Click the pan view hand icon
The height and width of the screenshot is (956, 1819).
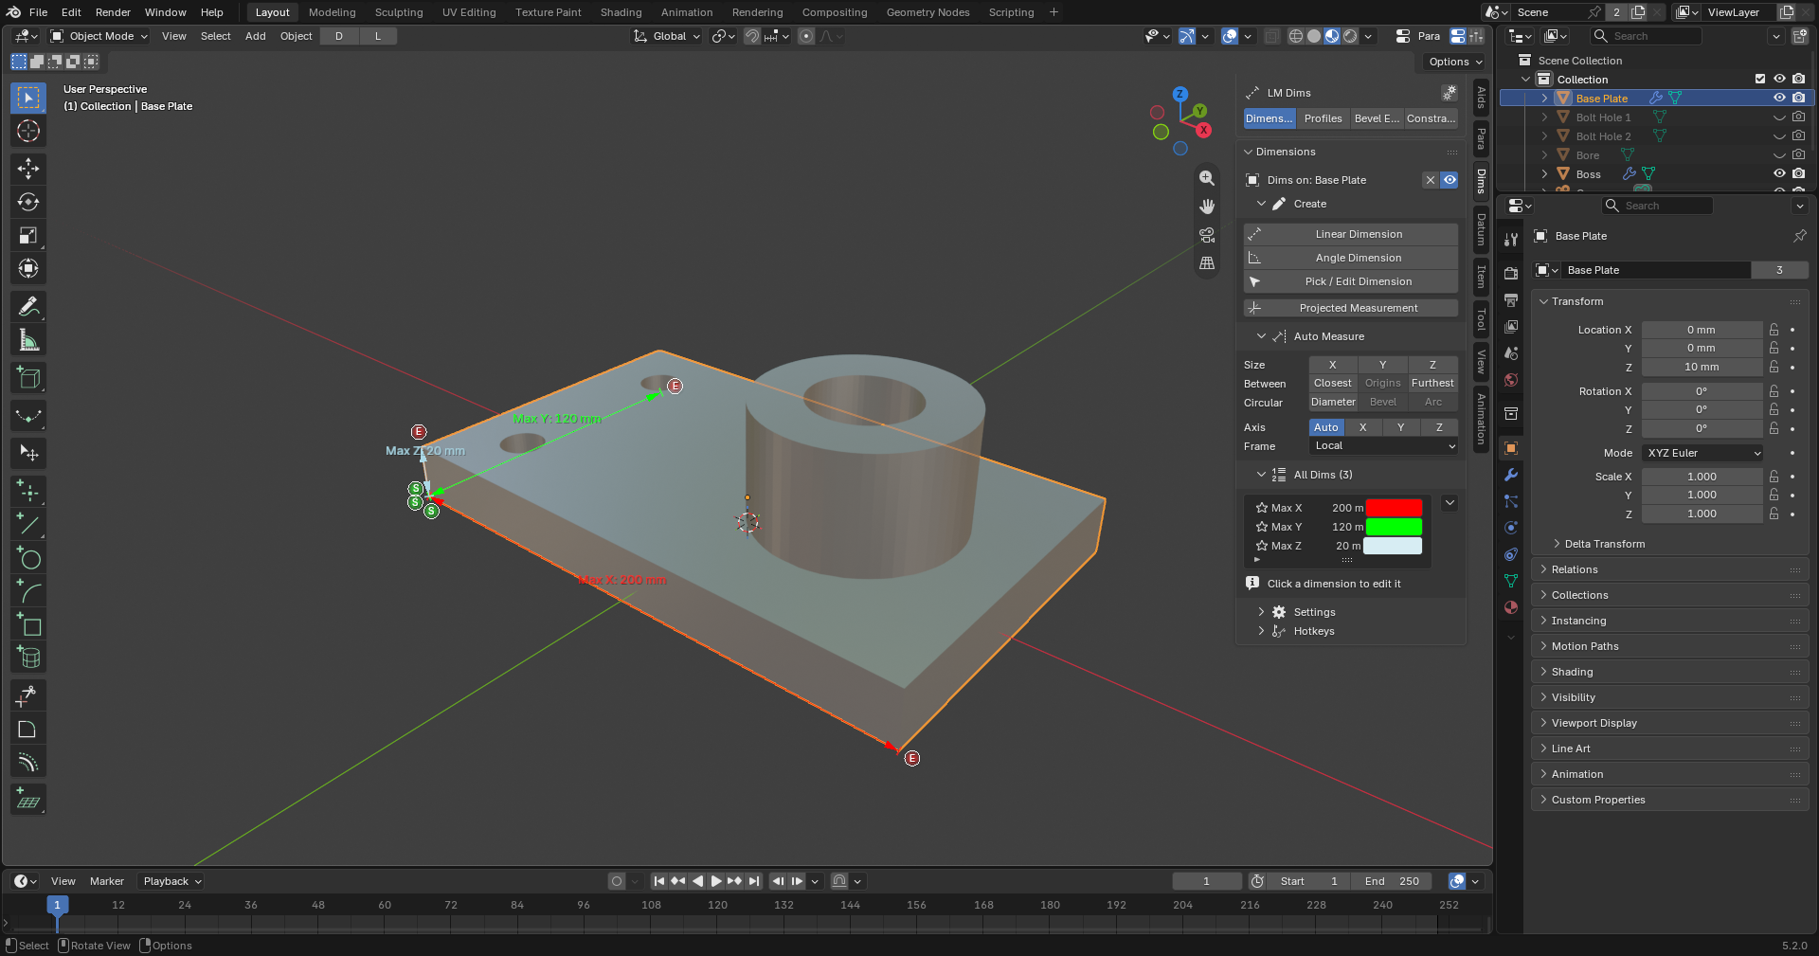point(1207,207)
